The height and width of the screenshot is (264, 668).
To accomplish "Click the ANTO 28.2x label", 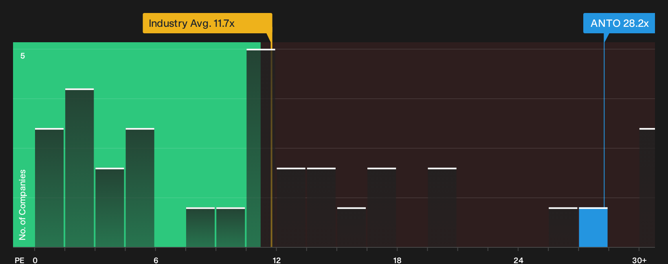I will 619,23.
